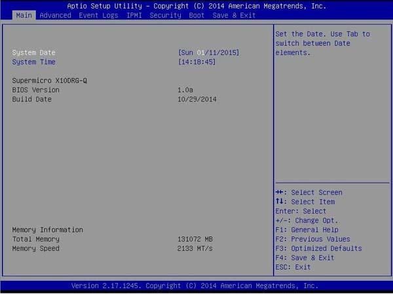Click the F1: General Help hint
This screenshot has width=393, height=294.
click(307, 230)
